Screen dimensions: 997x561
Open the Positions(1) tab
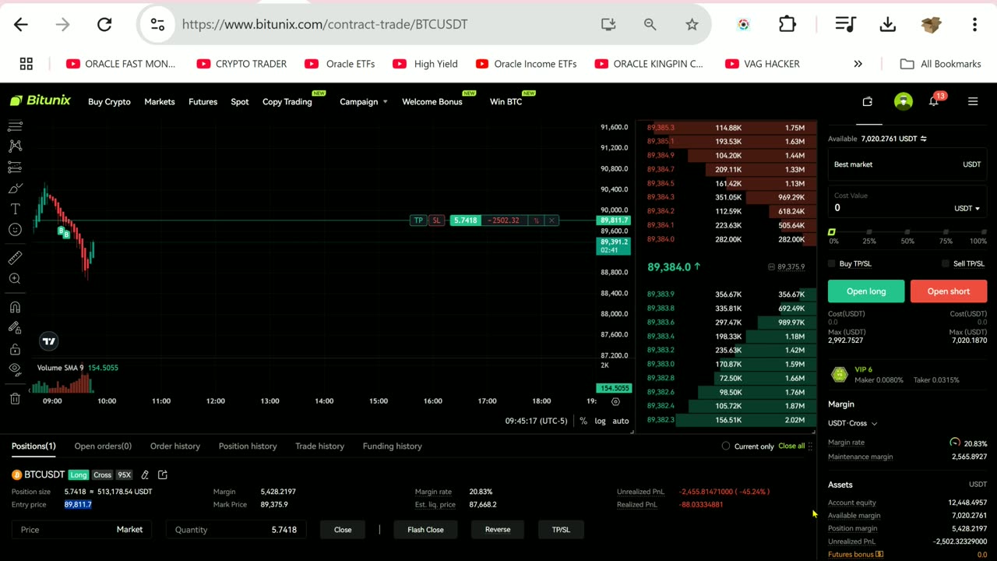33,446
